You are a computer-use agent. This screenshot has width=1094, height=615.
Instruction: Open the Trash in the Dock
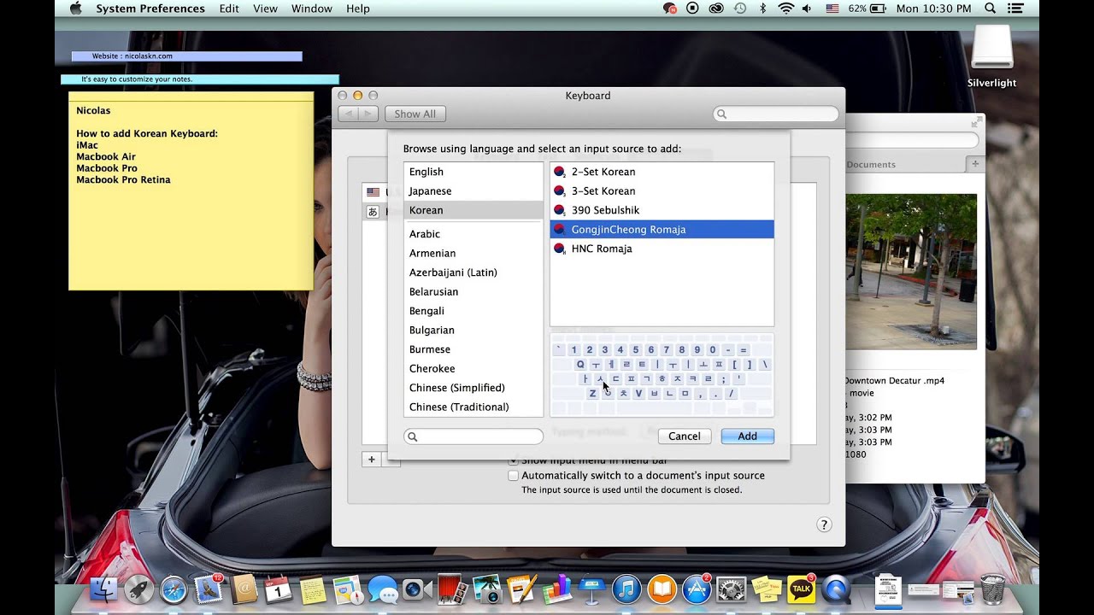[x=992, y=589]
